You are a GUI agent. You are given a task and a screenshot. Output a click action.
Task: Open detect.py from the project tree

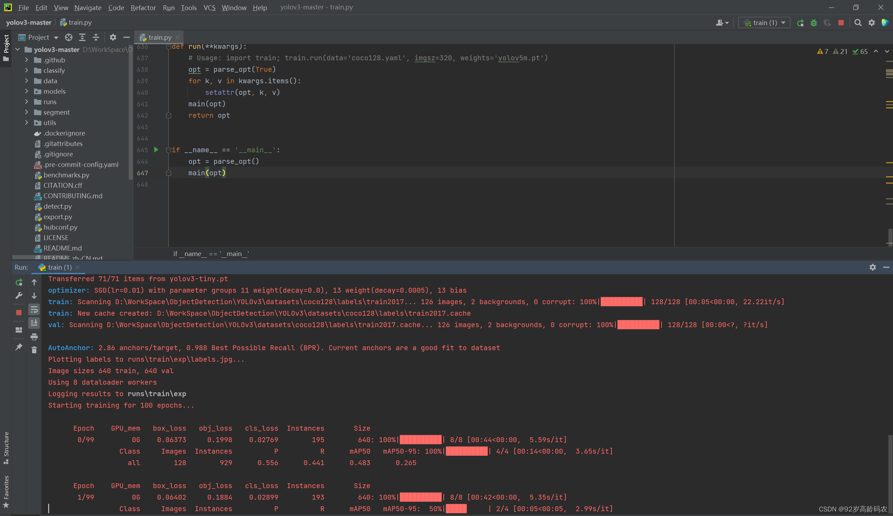click(x=58, y=206)
